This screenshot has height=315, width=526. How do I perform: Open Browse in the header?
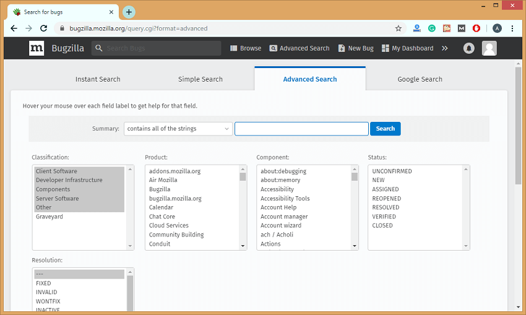point(246,48)
